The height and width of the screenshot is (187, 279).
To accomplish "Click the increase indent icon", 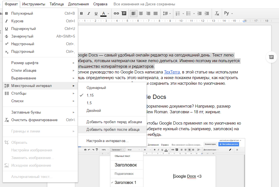I will pos(207,13).
